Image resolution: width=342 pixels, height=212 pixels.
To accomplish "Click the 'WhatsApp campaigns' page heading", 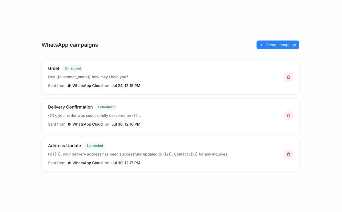I will point(70,45).
